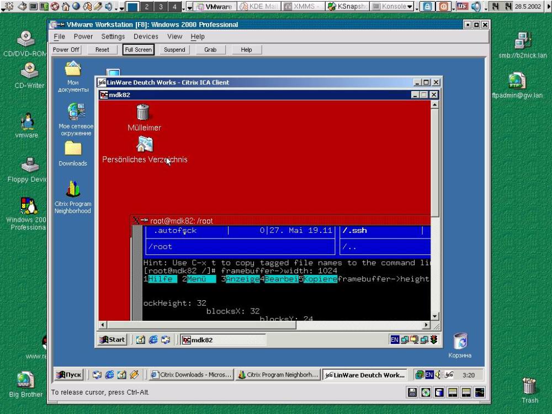The image size is (552, 414).
Task: Select the Big Brother desktop icon
Action: pyautogui.click(x=26, y=380)
